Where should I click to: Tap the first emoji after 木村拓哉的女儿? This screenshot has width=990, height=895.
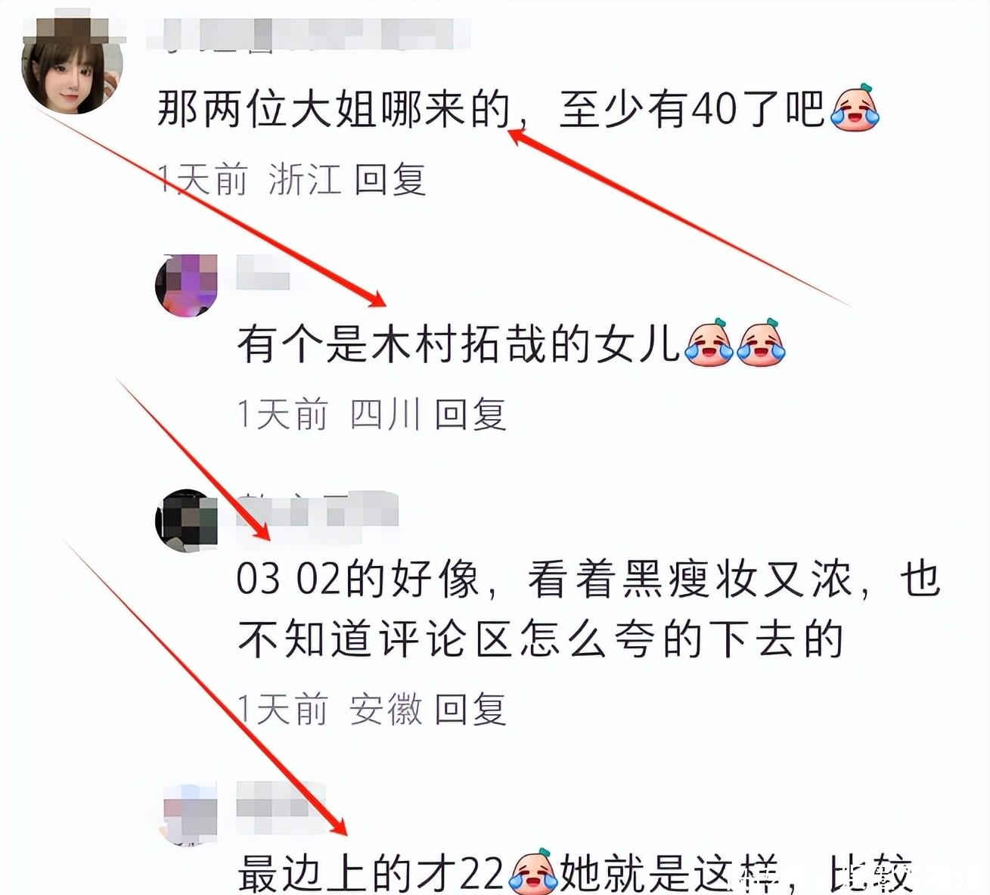coord(709,343)
